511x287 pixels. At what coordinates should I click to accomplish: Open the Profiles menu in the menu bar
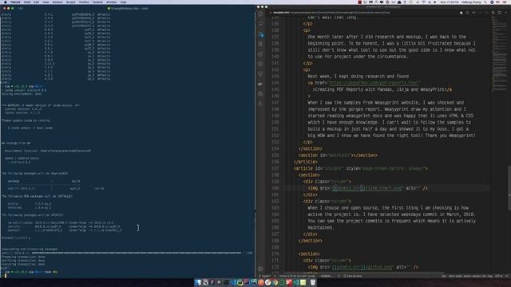[84, 2]
